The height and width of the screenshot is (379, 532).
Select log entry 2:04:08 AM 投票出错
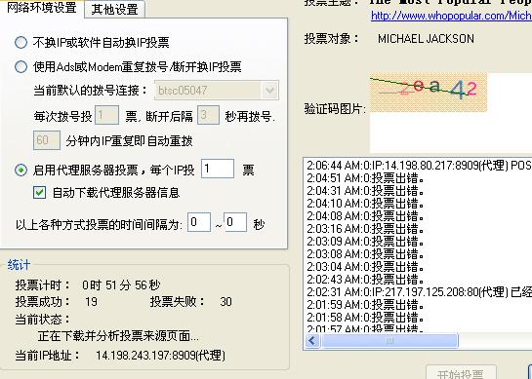tap(365, 215)
